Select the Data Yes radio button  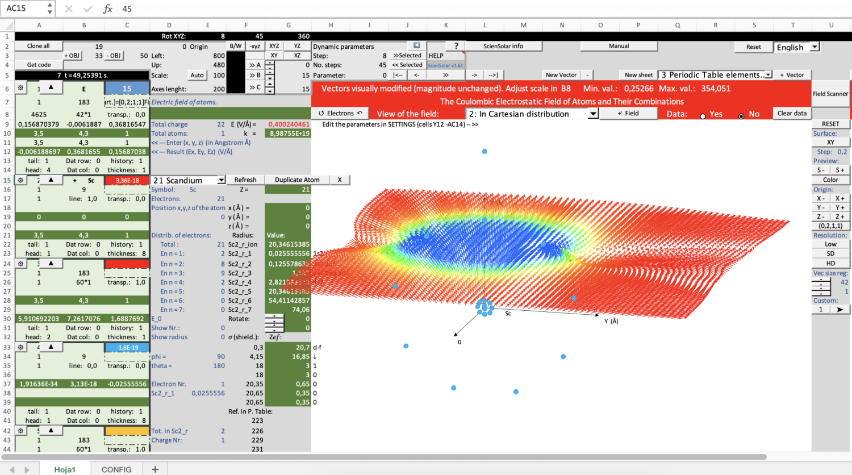point(703,116)
